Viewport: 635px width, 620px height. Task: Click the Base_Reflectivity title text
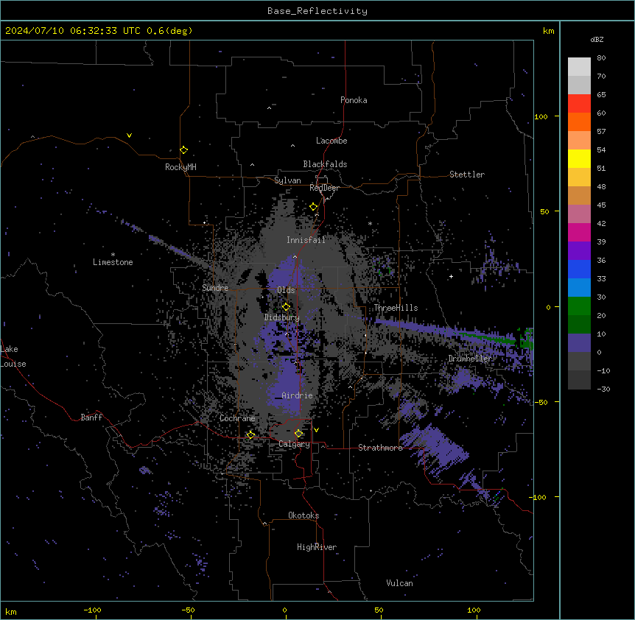coord(317,11)
